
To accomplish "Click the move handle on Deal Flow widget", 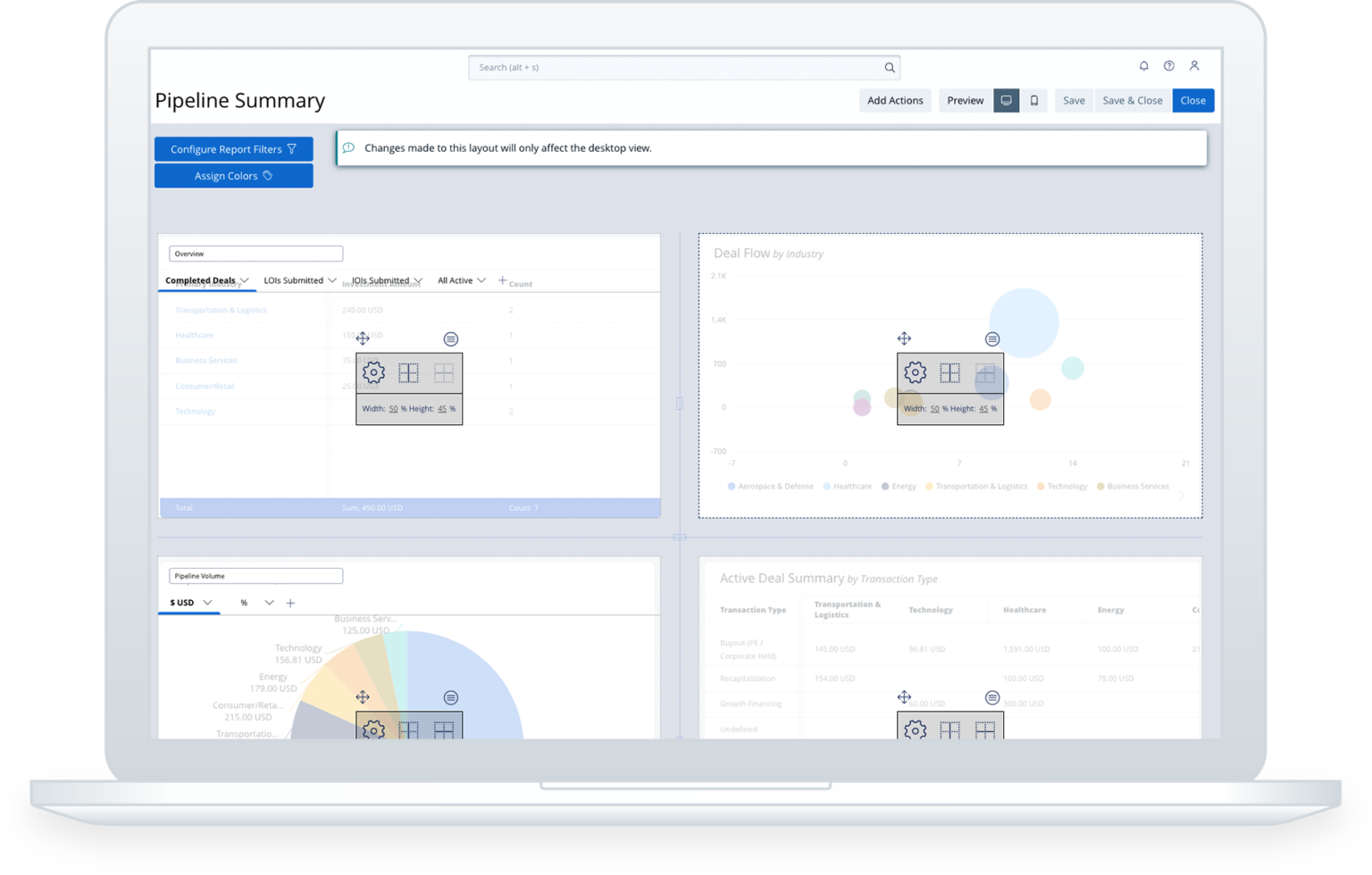I will tap(904, 338).
